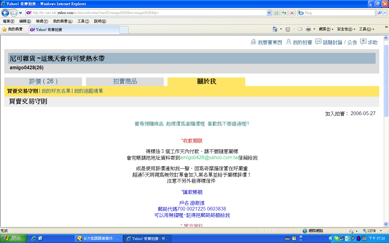This screenshot has width=389, height=243.
Task: Expand the Print options dropdown arrow
Action: (x=314, y=29)
